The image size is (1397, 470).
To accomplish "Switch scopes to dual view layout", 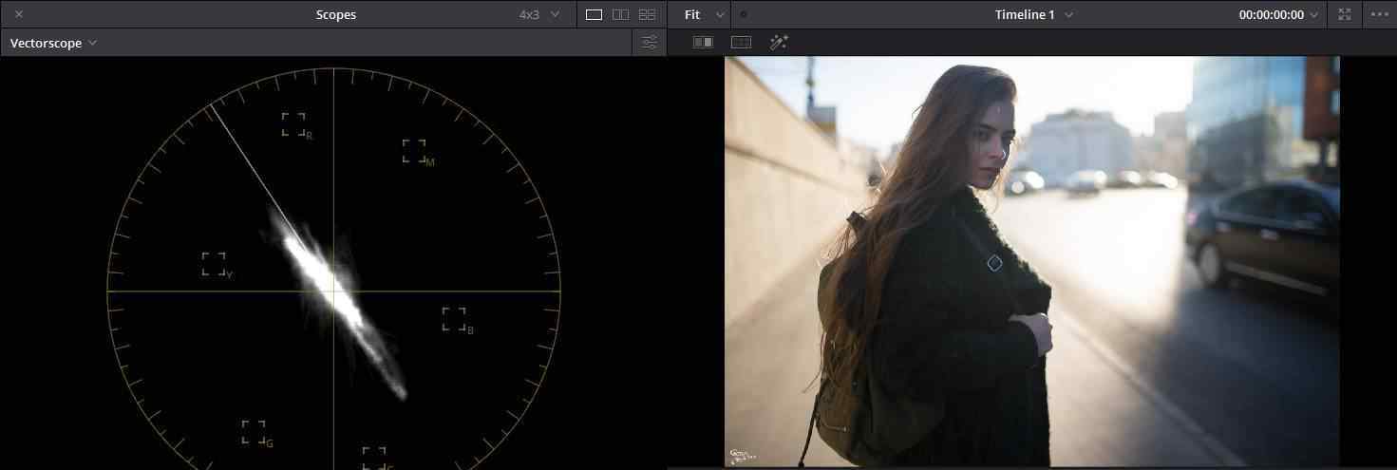I will (x=620, y=14).
